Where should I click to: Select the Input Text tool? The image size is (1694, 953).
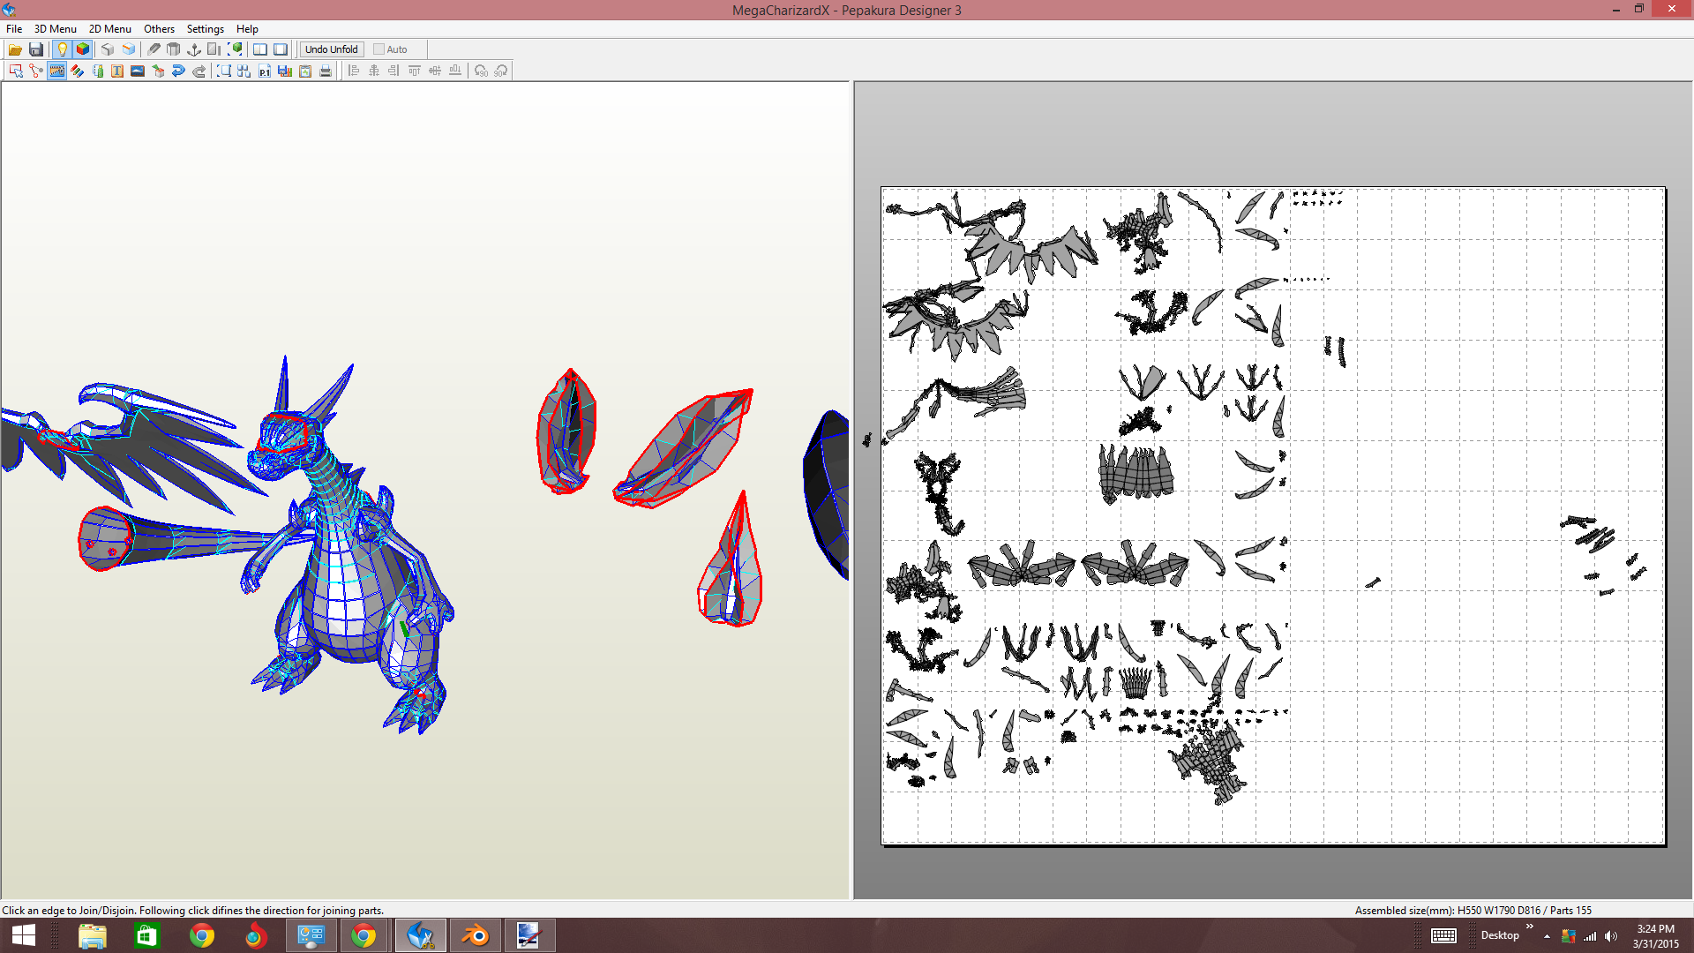117,71
